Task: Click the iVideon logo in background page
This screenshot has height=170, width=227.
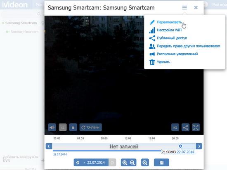Action: point(15,5)
